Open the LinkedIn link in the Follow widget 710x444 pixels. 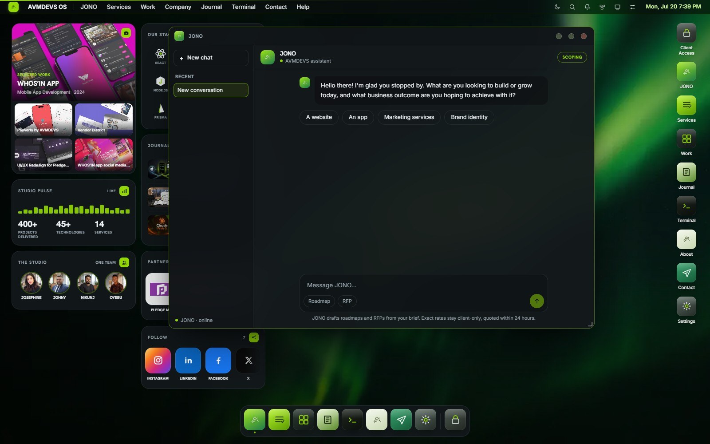188,361
